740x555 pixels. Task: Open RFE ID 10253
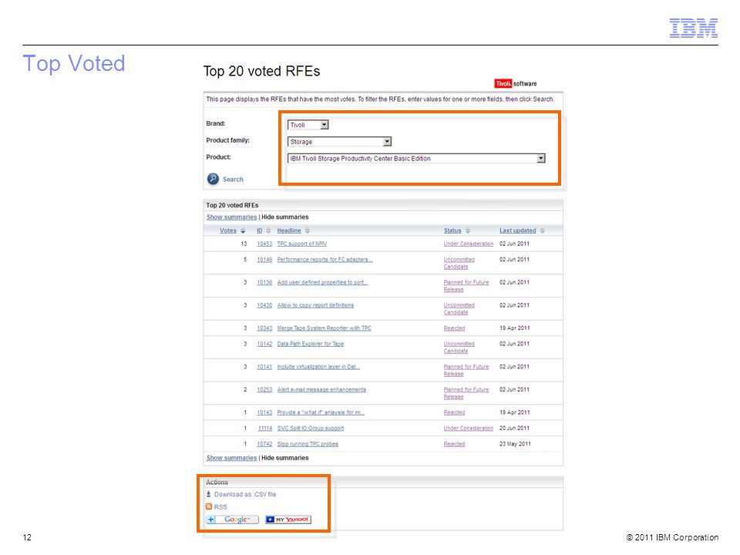(x=264, y=390)
